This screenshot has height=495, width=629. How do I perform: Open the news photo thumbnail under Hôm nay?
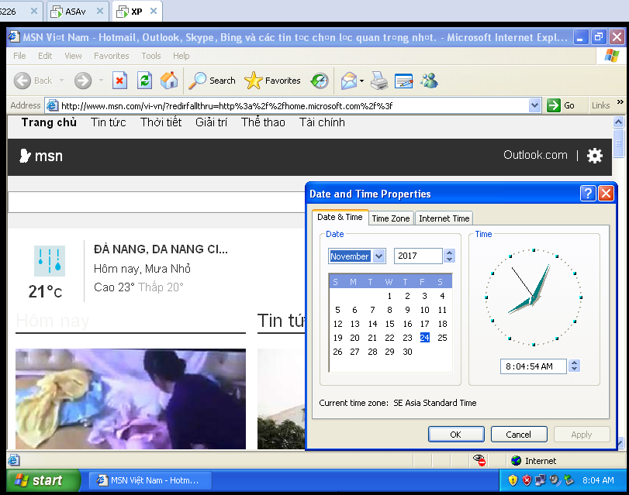(x=130, y=399)
